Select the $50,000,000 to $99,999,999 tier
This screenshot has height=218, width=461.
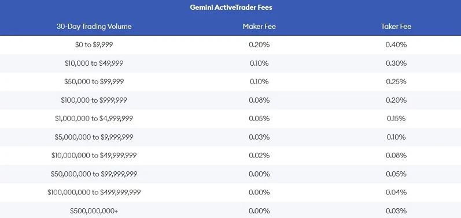click(94, 174)
